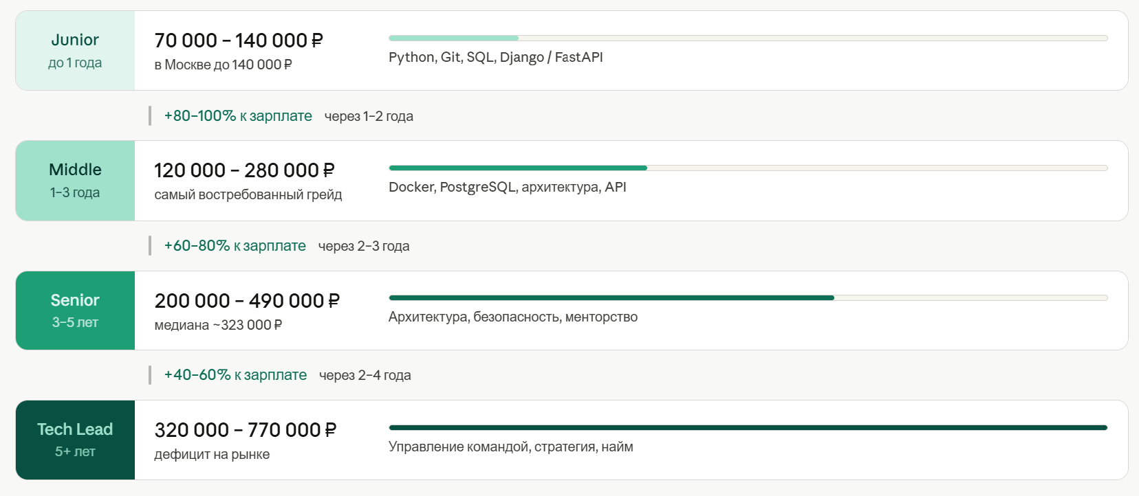Image resolution: width=1139 pixels, height=496 pixels.
Task: Click the Управление командой, стратегия, найм text
Action: pos(510,447)
